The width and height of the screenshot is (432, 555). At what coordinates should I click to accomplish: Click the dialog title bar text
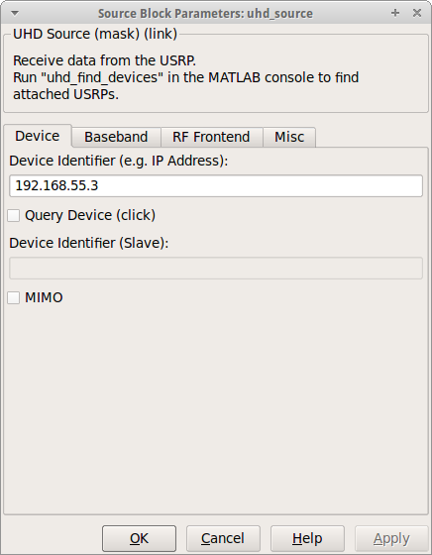pos(205,14)
